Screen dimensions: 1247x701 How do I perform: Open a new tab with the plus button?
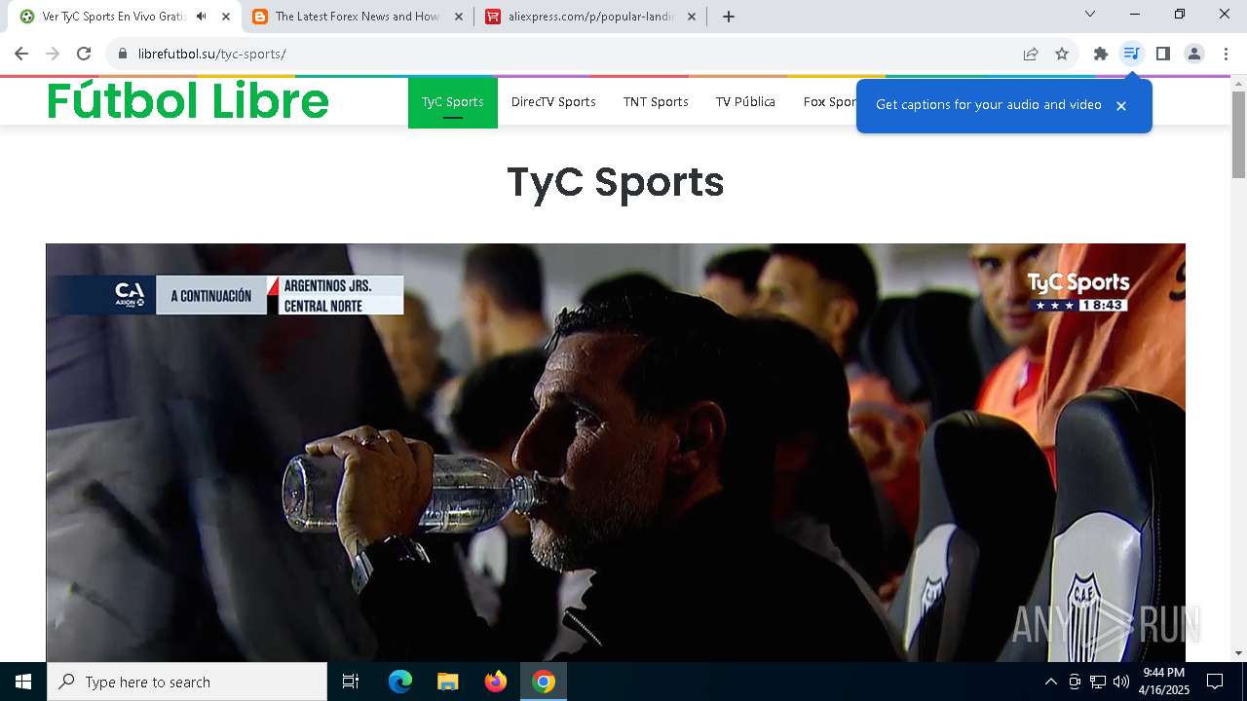[x=729, y=17]
